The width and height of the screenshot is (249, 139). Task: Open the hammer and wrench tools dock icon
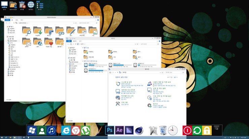[x=153, y=131]
